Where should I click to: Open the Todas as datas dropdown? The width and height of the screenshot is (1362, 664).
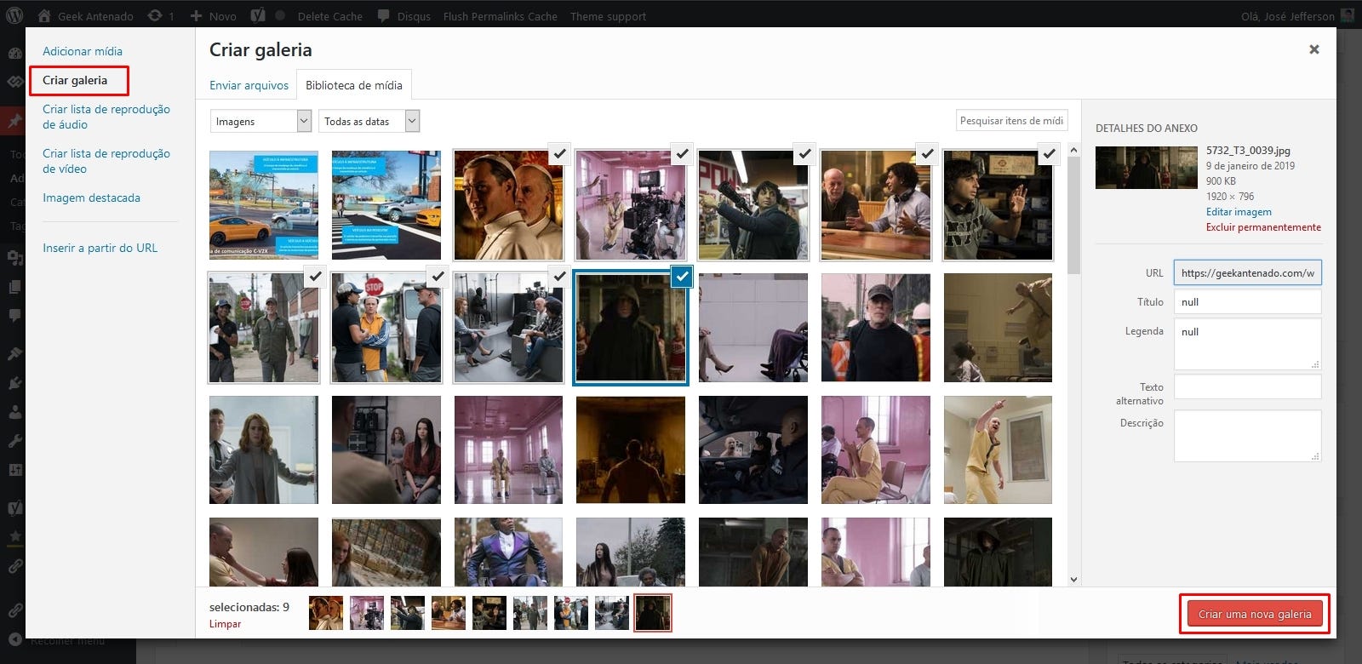[x=369, y=122]
